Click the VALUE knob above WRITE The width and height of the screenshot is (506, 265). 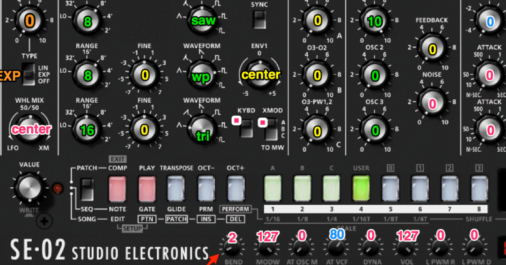[29, 188]
